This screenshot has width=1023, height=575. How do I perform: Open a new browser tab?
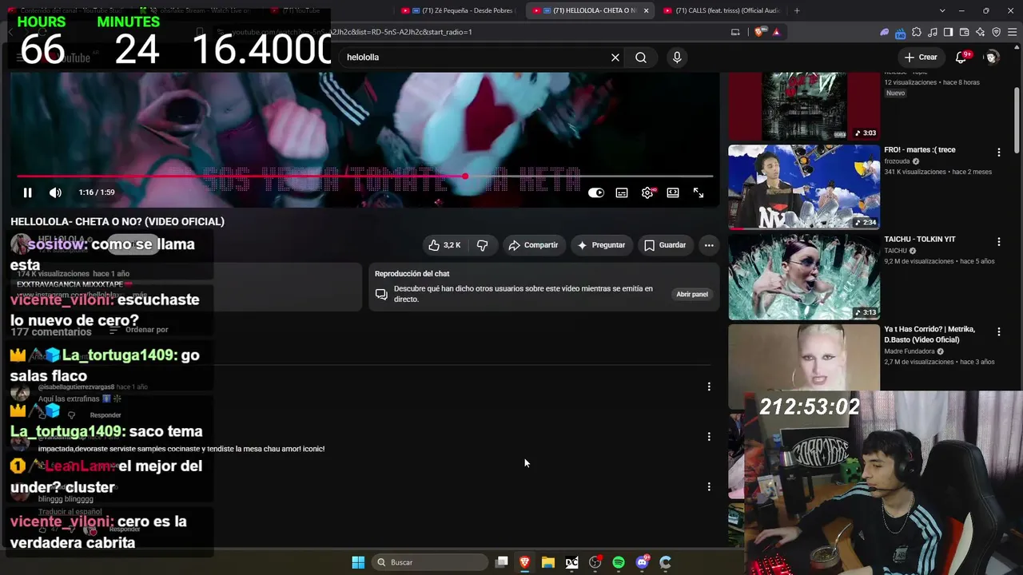click(x=797, y=10)
